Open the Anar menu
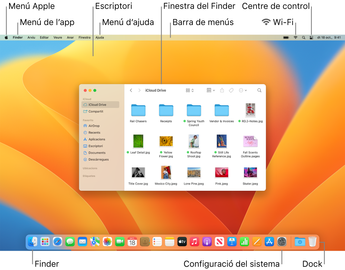 70,37
